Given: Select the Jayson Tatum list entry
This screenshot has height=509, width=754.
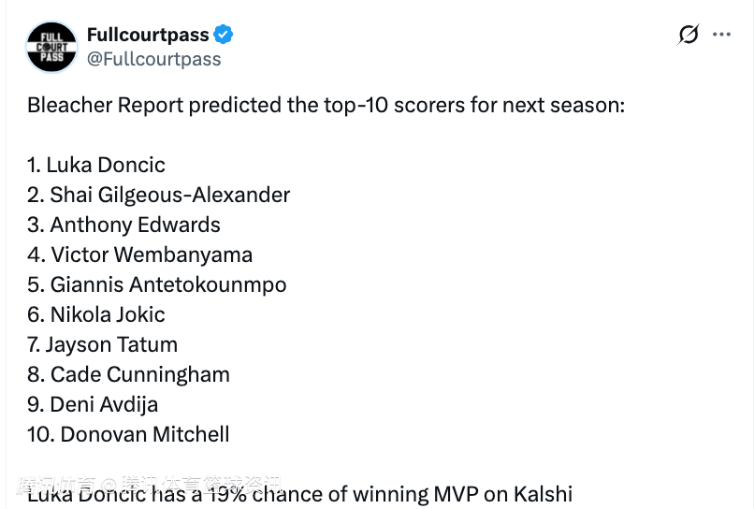Looking at the screenshot, I should click(x=102, y=345).
